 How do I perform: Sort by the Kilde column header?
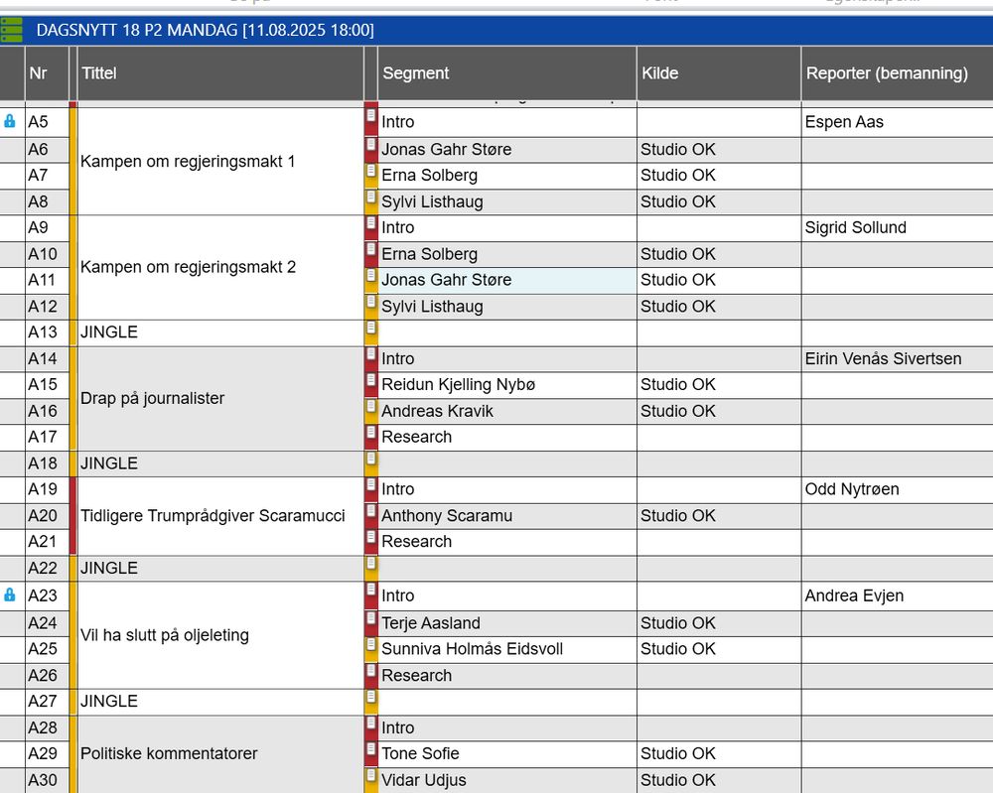coord(719,72)
